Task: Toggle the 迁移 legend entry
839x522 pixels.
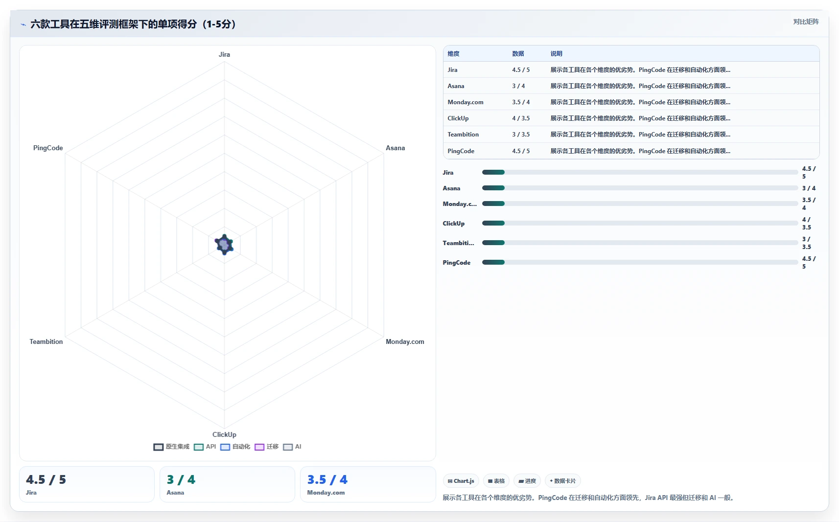Action: point(266,447)
